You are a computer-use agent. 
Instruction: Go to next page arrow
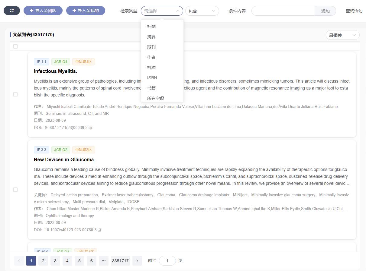click(137, 261)
